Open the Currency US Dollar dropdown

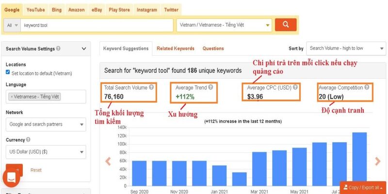pos(46,152)
